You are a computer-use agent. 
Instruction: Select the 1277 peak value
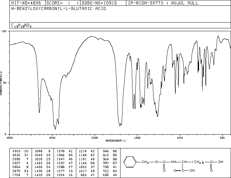click(61, 171)
